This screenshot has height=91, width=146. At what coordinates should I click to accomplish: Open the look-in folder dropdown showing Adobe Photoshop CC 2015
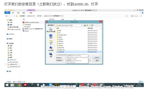(x=69, y=25)
